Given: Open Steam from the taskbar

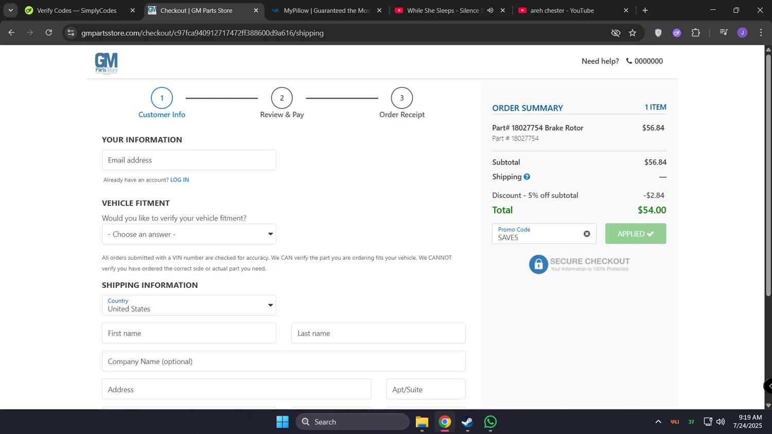Looking at the screenshot, I should pos(467,422).
